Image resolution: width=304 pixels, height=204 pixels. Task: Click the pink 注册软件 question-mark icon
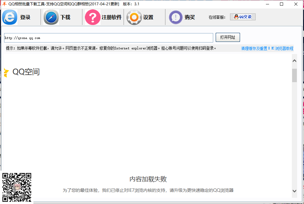tap(92, 17)
